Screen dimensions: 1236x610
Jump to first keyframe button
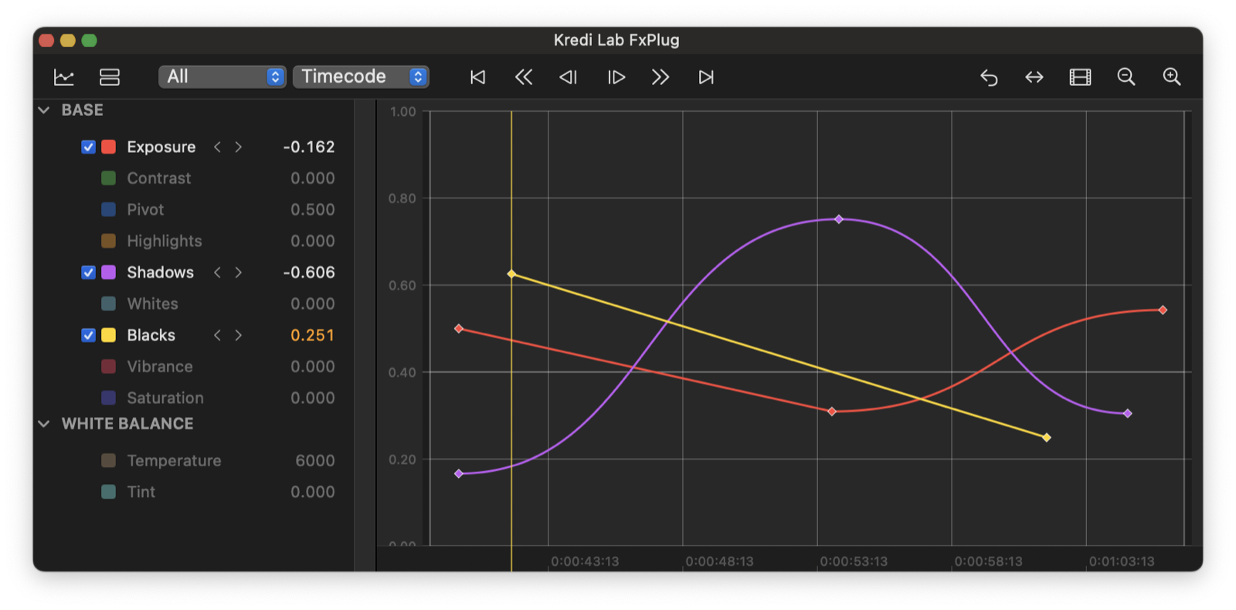[x=478, y=77]
